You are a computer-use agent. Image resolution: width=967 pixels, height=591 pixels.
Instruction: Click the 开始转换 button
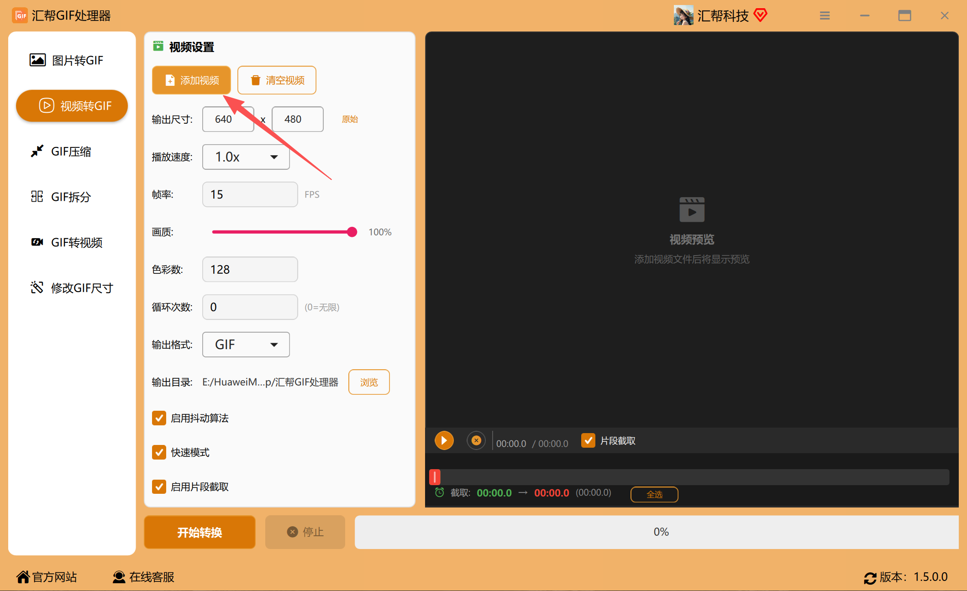tap(200, 532)
